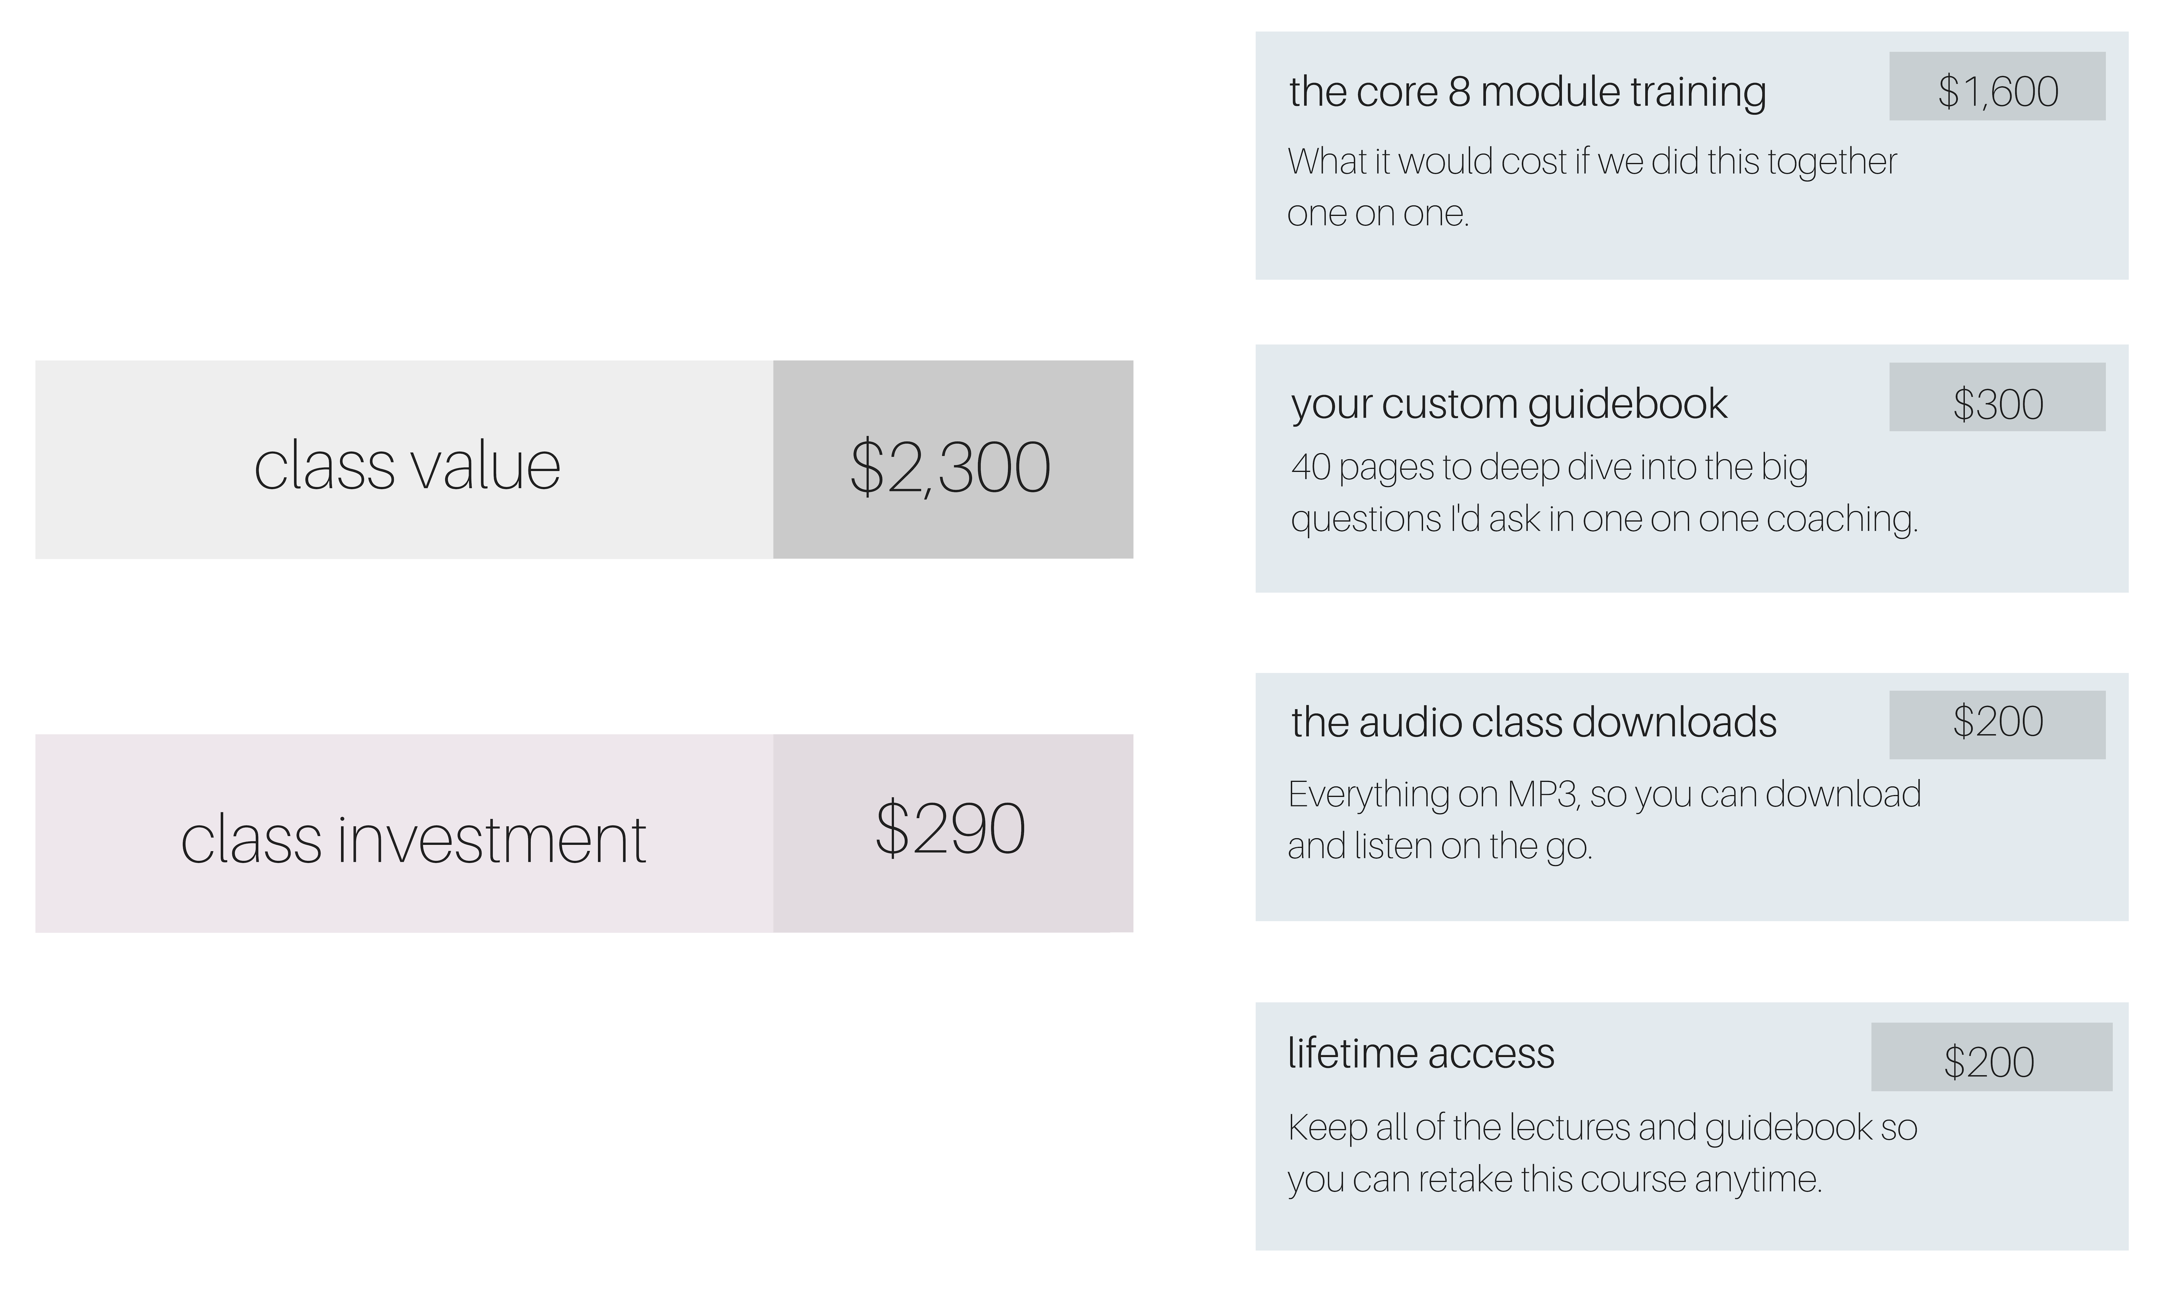Select the MP3 download description text
This screenshot has height=1295, width=2159.
[1604, 820]
